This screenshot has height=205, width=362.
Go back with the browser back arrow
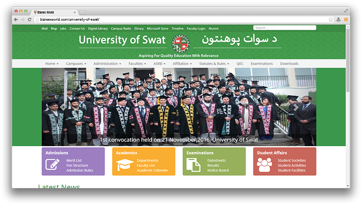click(16, 19)
